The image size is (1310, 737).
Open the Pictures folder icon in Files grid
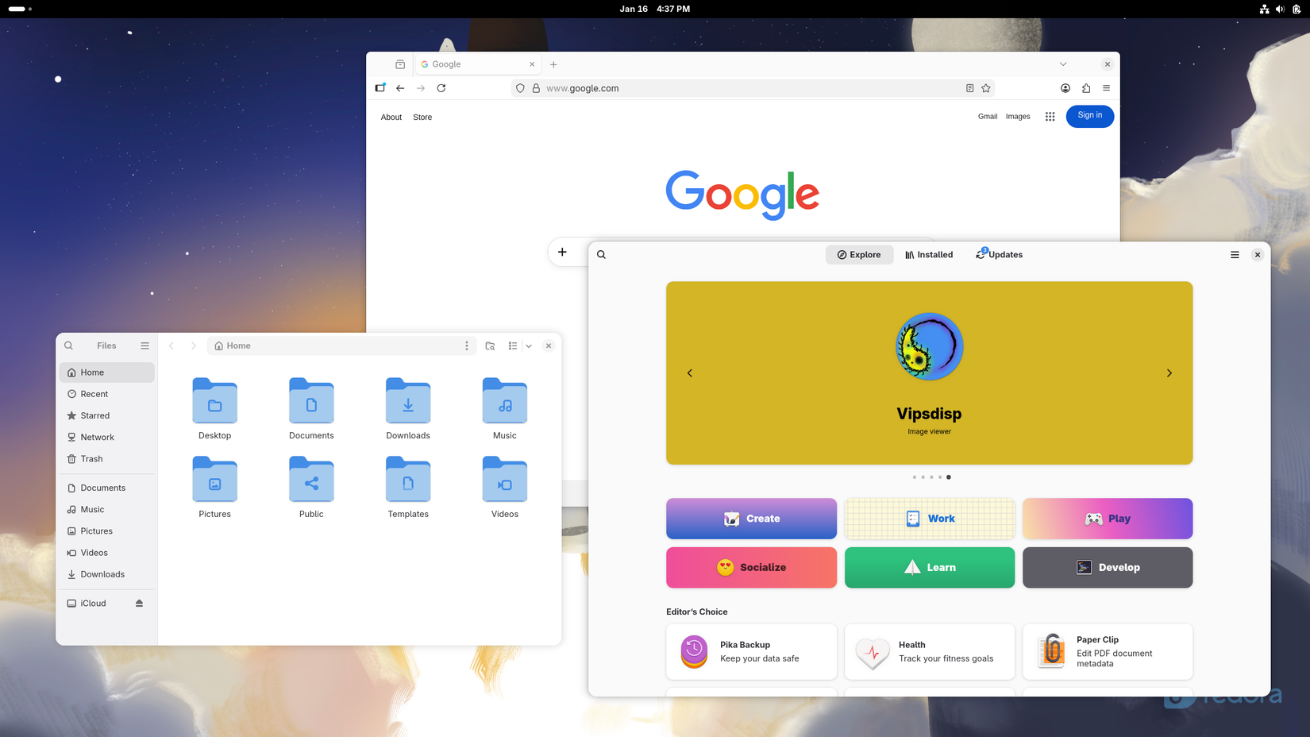point(214,480)
